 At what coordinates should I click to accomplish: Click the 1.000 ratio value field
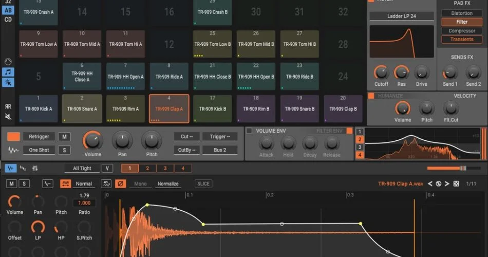pos(84,203)
